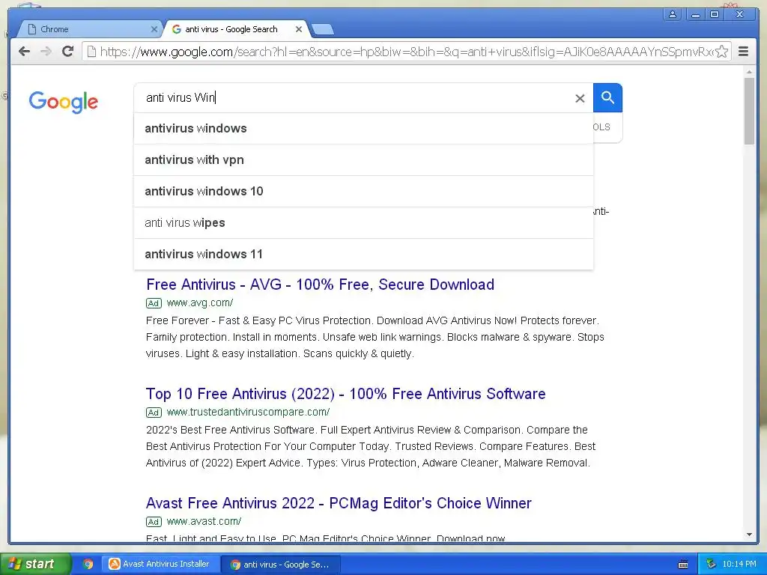Close the Chrome tab
This screenshot has width=767, height=575.
154,29
